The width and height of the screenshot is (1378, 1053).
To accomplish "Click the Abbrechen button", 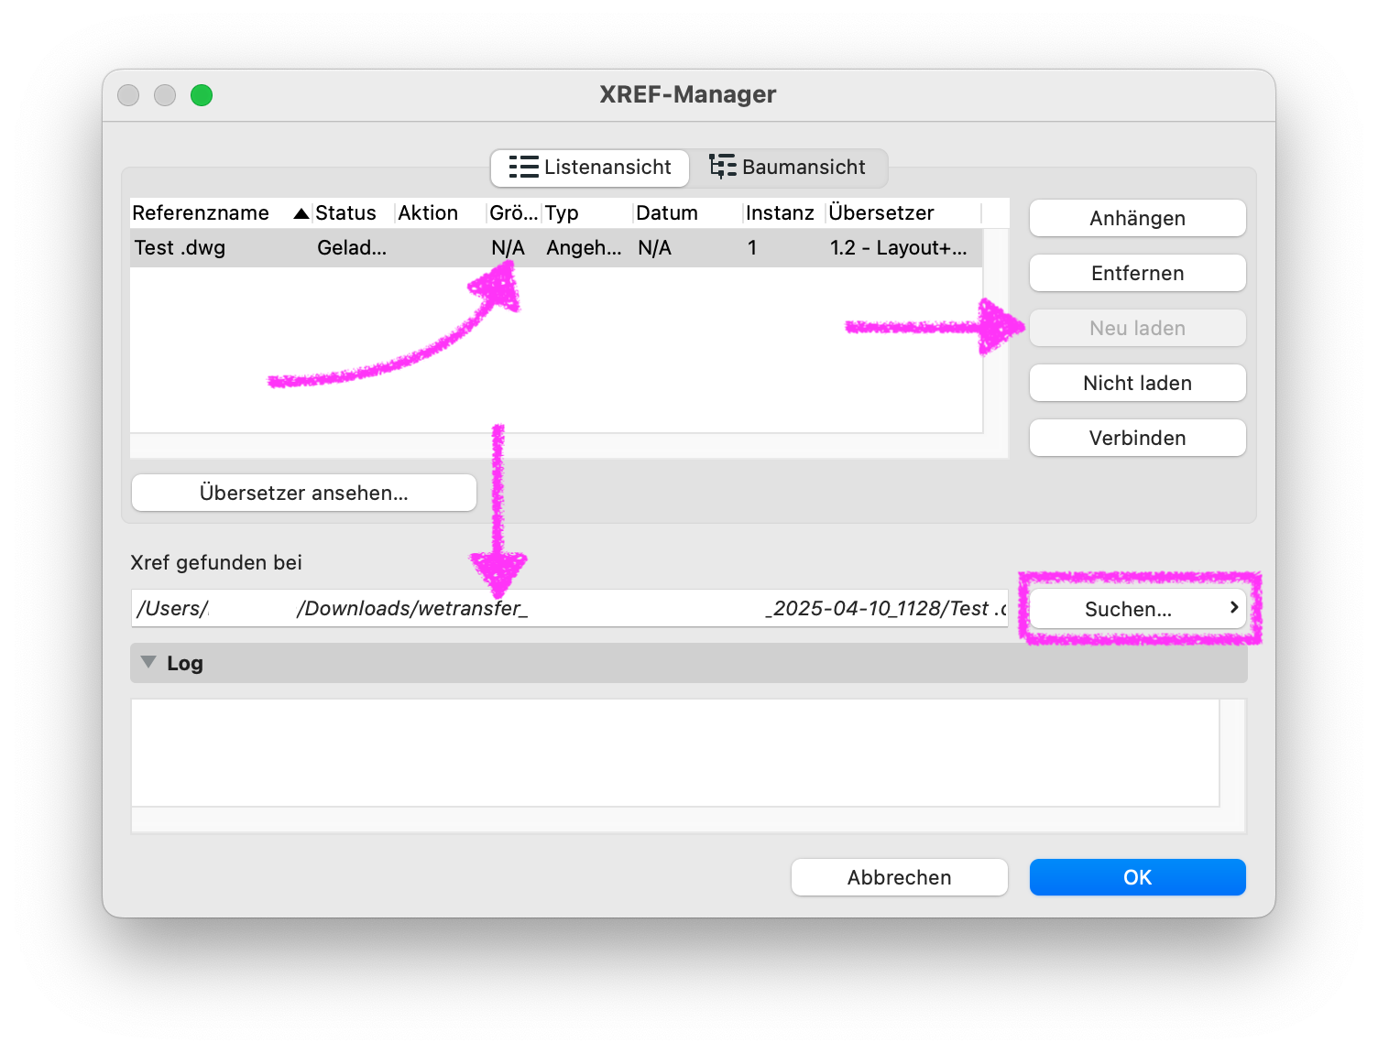I will pyautogui.click(x=899, y=877).
